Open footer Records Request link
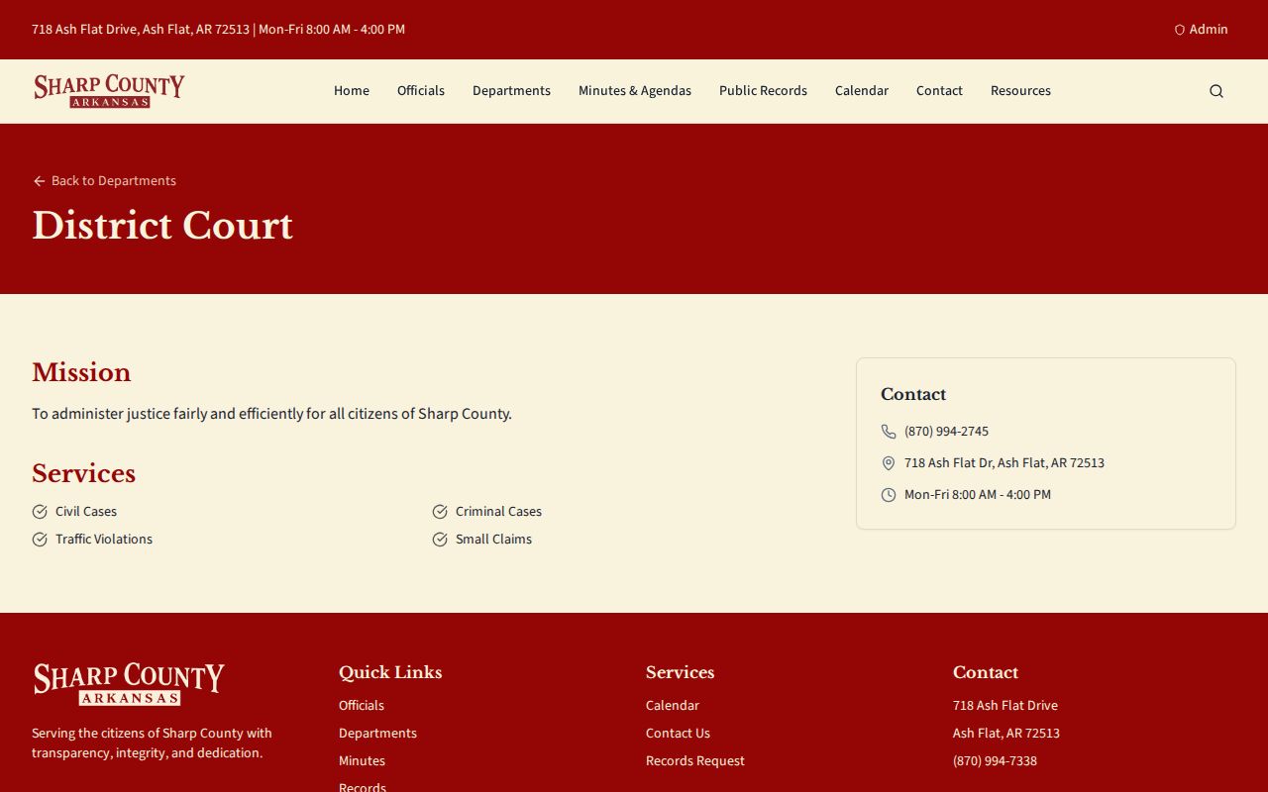Screen dimensions: 1268x792 click(695, 761)
